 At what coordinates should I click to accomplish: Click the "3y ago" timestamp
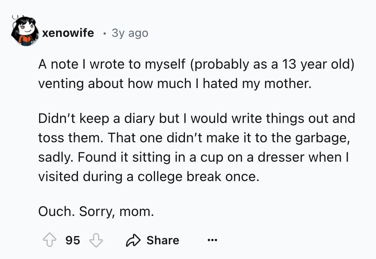coord(130,33)
